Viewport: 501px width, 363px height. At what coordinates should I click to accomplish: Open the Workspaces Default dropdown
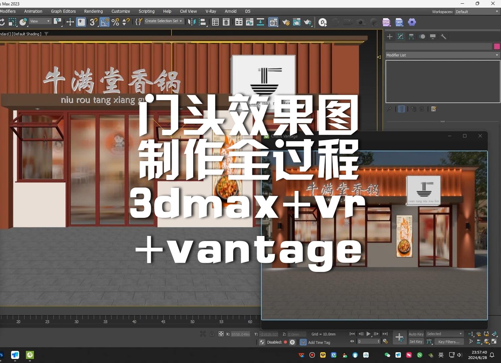[x=477, y=12]
